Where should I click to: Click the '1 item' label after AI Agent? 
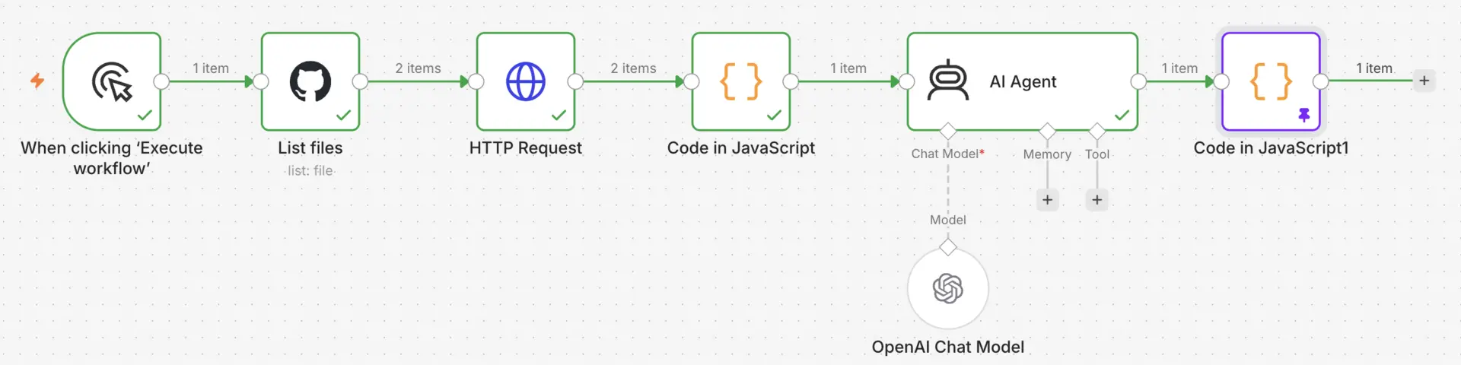pyautogui.click(x=1179, y=68)
